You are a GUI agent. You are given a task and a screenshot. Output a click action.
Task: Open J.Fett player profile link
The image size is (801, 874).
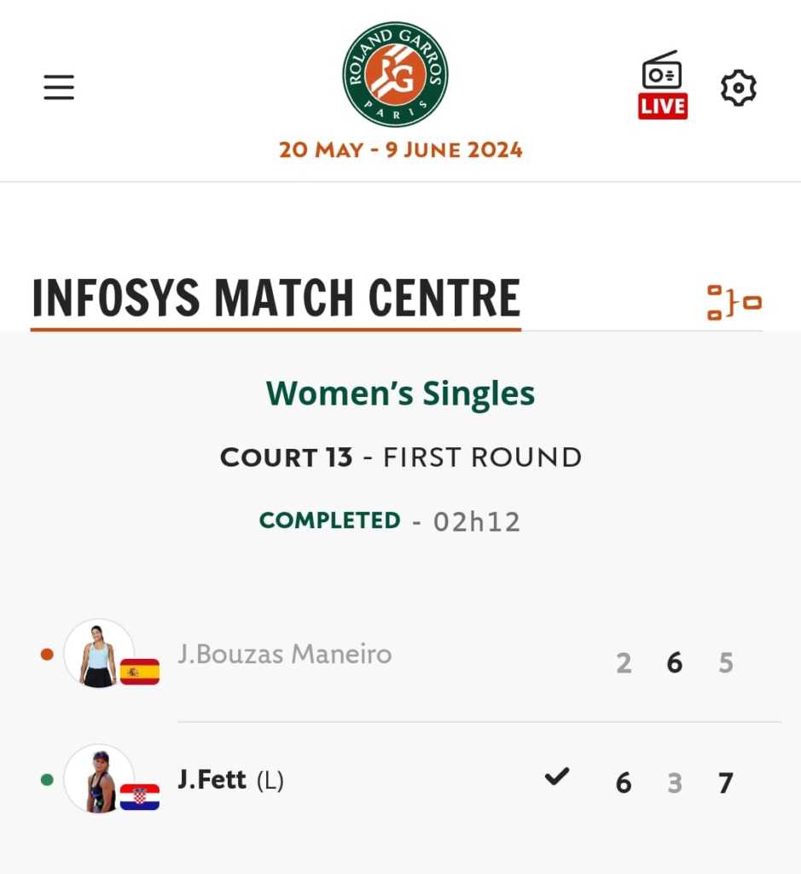pos(212,779)
